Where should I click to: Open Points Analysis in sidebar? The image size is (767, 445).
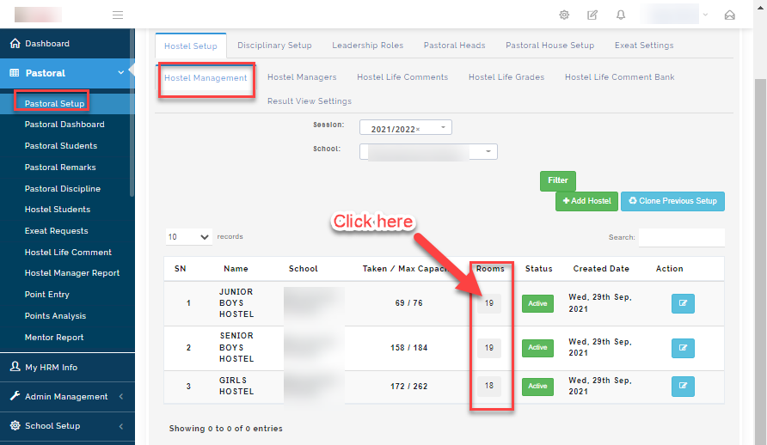[55, 315]
